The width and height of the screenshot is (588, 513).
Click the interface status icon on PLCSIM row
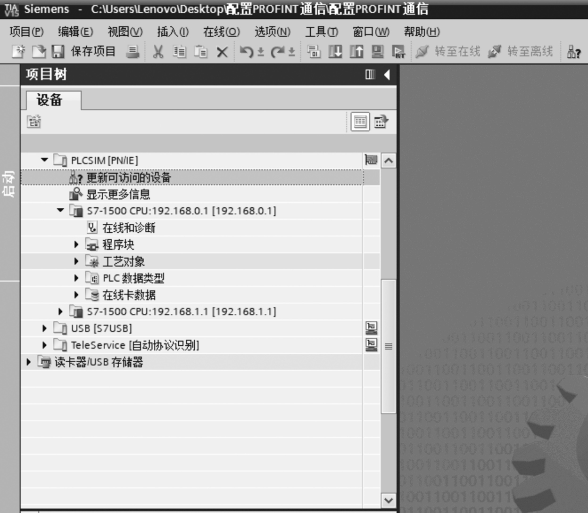(371, 160)
